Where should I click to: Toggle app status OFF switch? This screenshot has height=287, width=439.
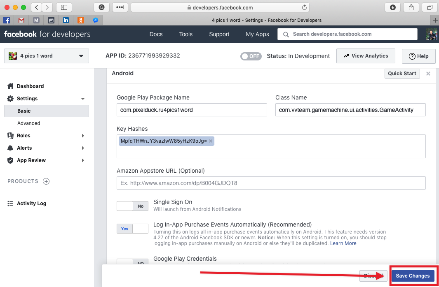(x=251, y=56)
